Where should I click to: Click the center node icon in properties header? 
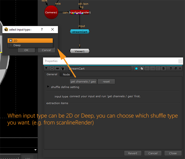coord(52,68)
